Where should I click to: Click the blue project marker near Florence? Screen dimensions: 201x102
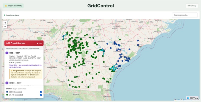pyautogui.click(x=138, y=40)
